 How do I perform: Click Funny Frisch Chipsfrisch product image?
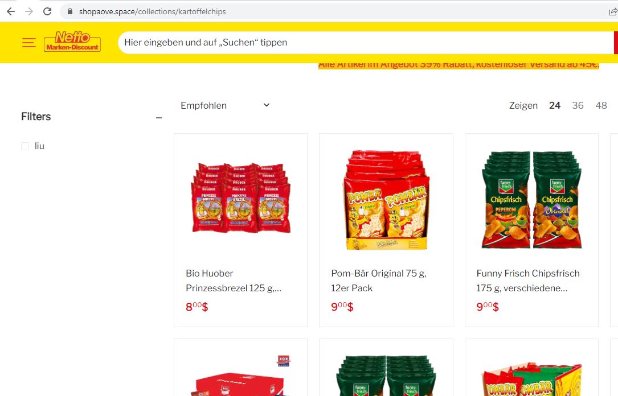click(531, 199)
